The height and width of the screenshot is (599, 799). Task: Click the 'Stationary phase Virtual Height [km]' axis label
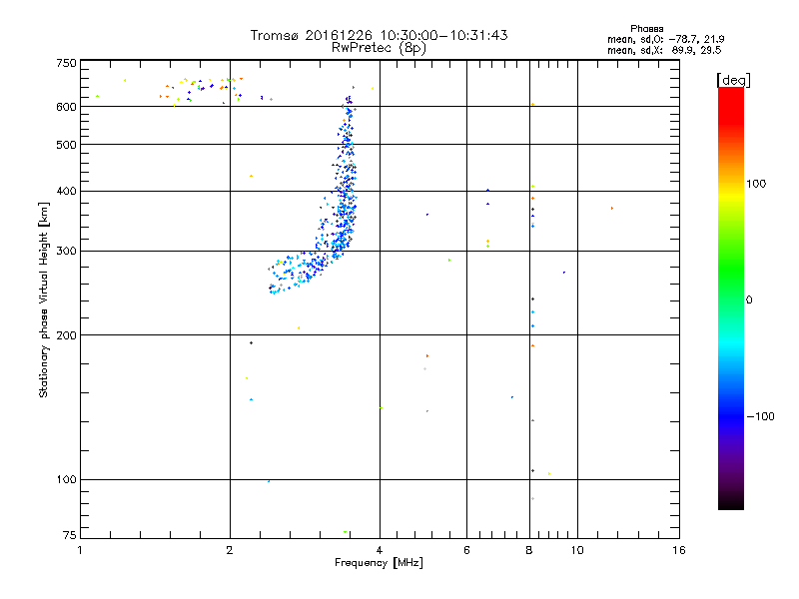(44, 299)
